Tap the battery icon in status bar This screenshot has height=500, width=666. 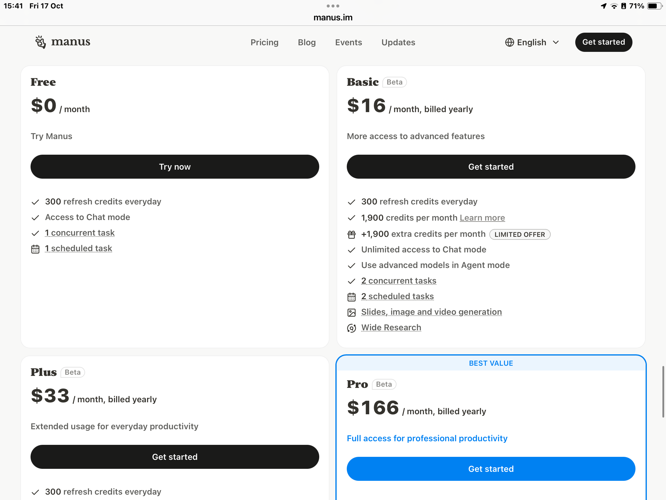click(x=654, y=6)
